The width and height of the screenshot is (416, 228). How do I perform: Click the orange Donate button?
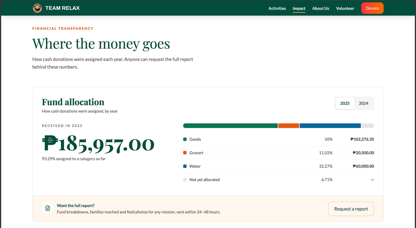click(372, 8)
